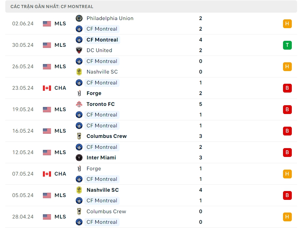Click the orange H badge for 02.06.24
The image size is (302, 228).
(x=287, y=24)
